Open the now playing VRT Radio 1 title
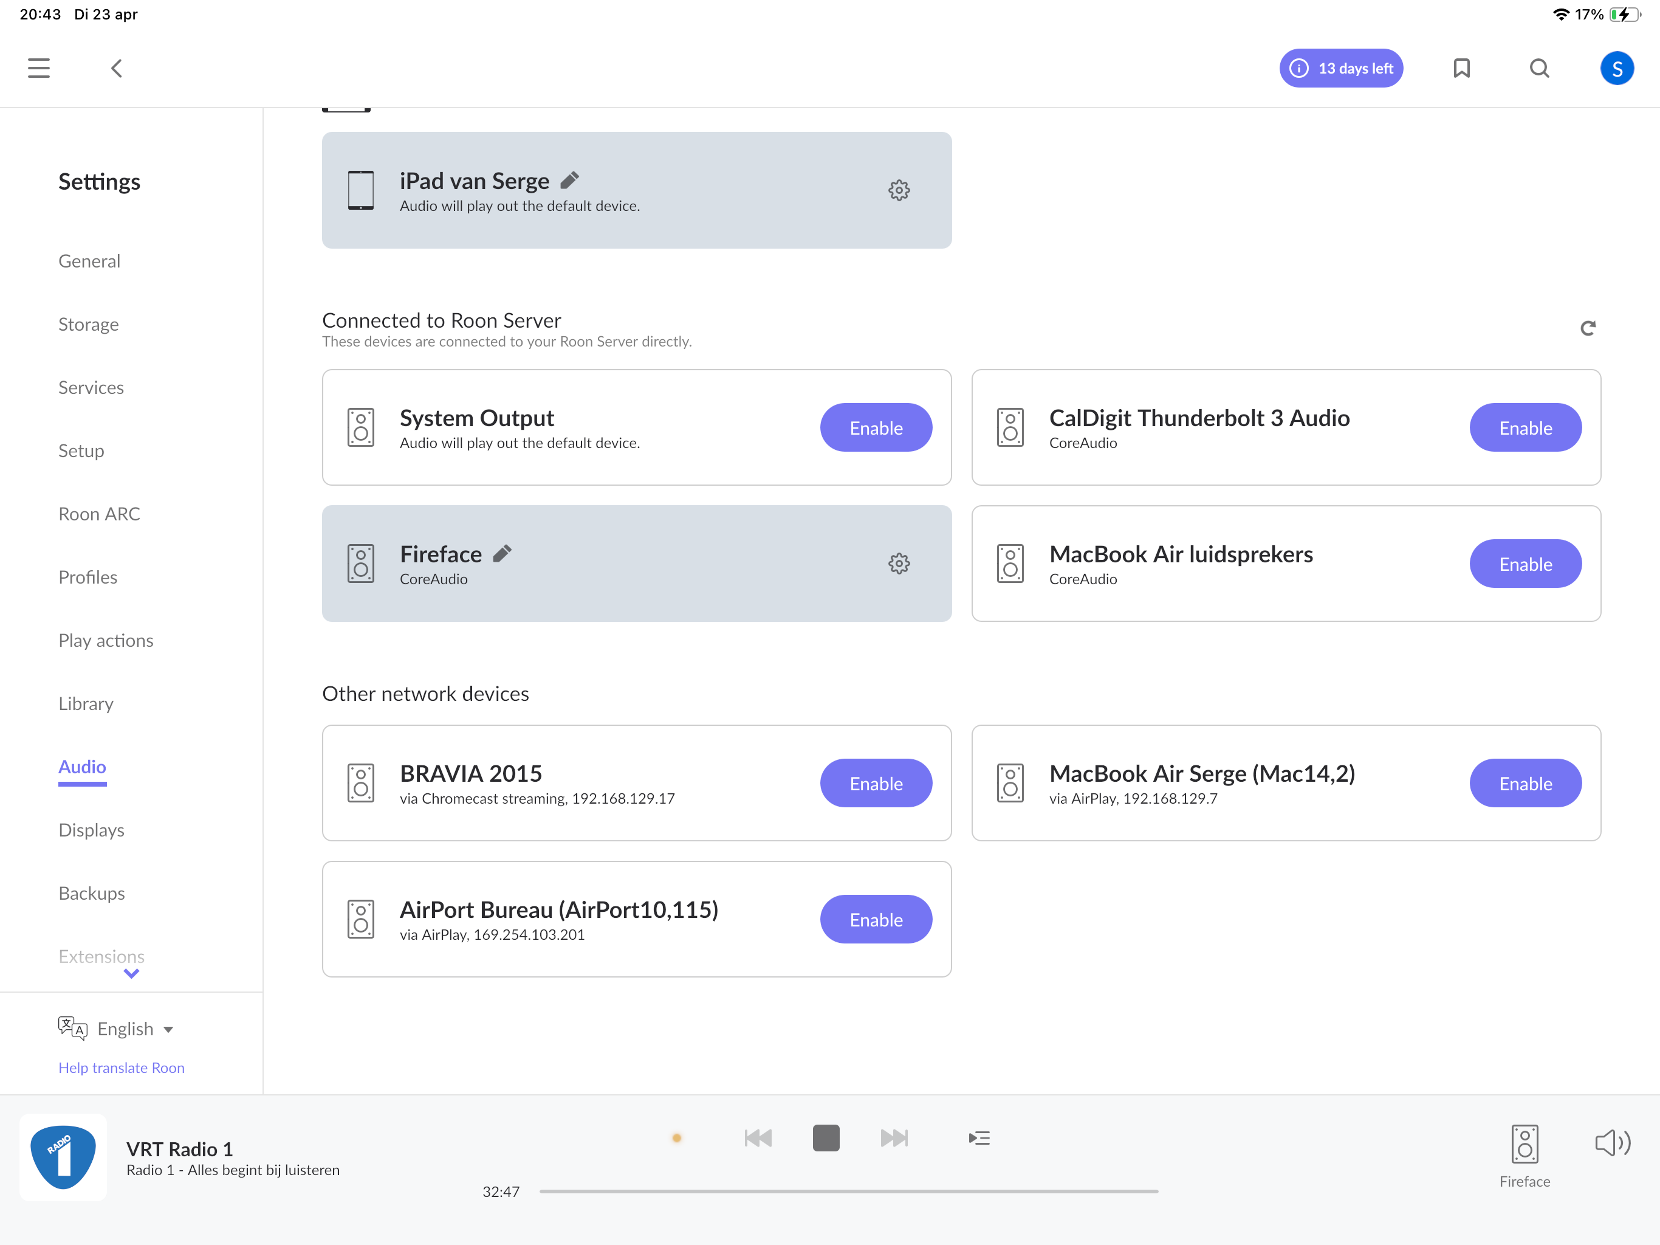Viewport: 1660px width, 1245px height. point(179,1149)
